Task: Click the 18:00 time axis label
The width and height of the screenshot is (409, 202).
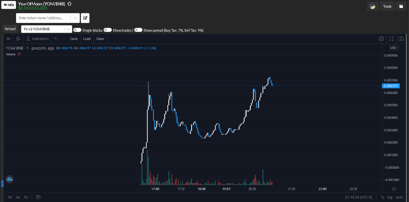Action: coord(201,189)
